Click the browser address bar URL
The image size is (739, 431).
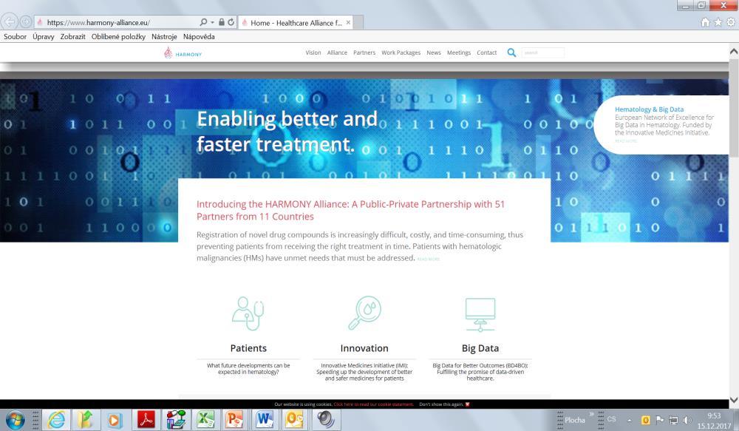(x=98, y=23)
